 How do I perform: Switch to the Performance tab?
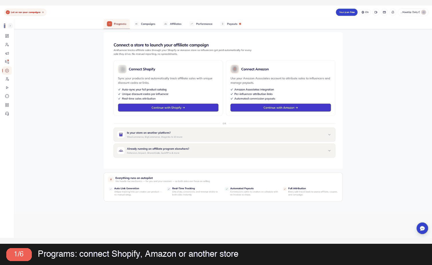(x=201, y=24)
